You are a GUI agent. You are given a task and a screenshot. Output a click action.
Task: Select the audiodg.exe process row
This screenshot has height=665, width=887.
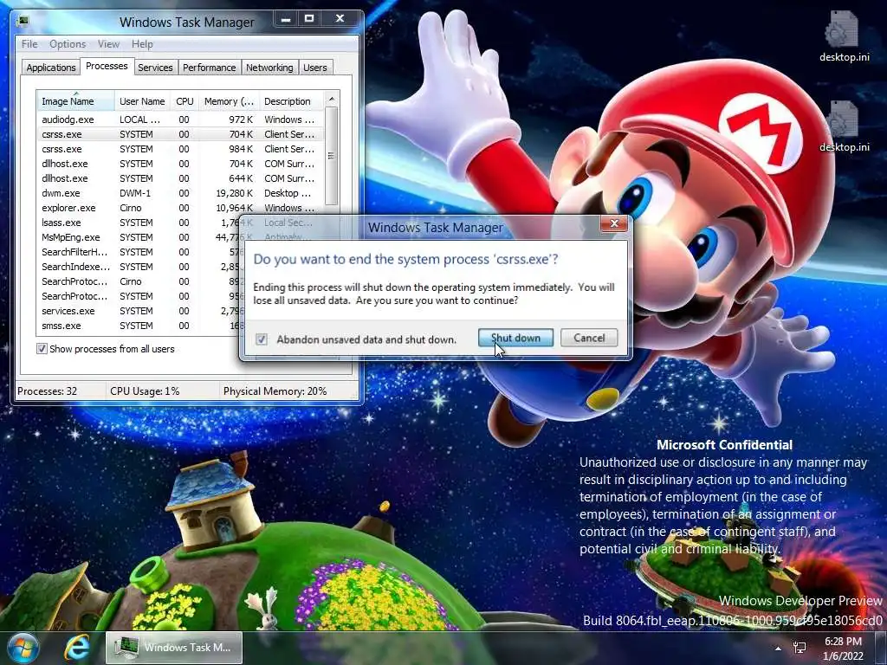[180, 119]
